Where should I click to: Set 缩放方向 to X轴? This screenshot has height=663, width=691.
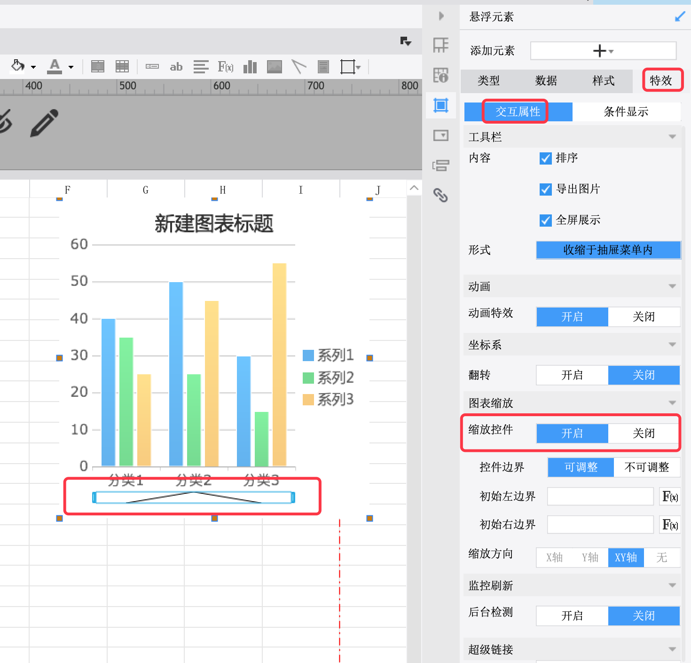pos(555,558)
